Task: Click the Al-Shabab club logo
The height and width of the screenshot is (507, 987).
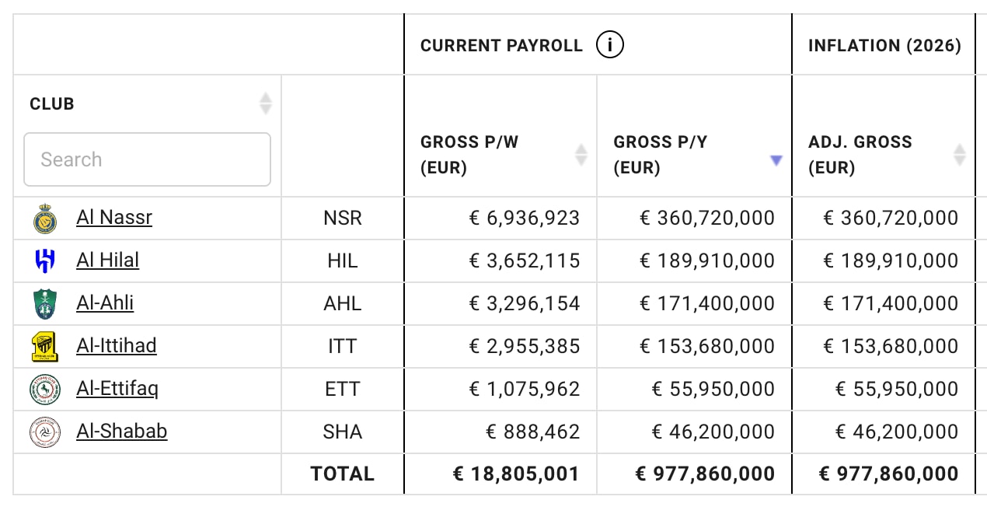Action: [x=45, y=432]
